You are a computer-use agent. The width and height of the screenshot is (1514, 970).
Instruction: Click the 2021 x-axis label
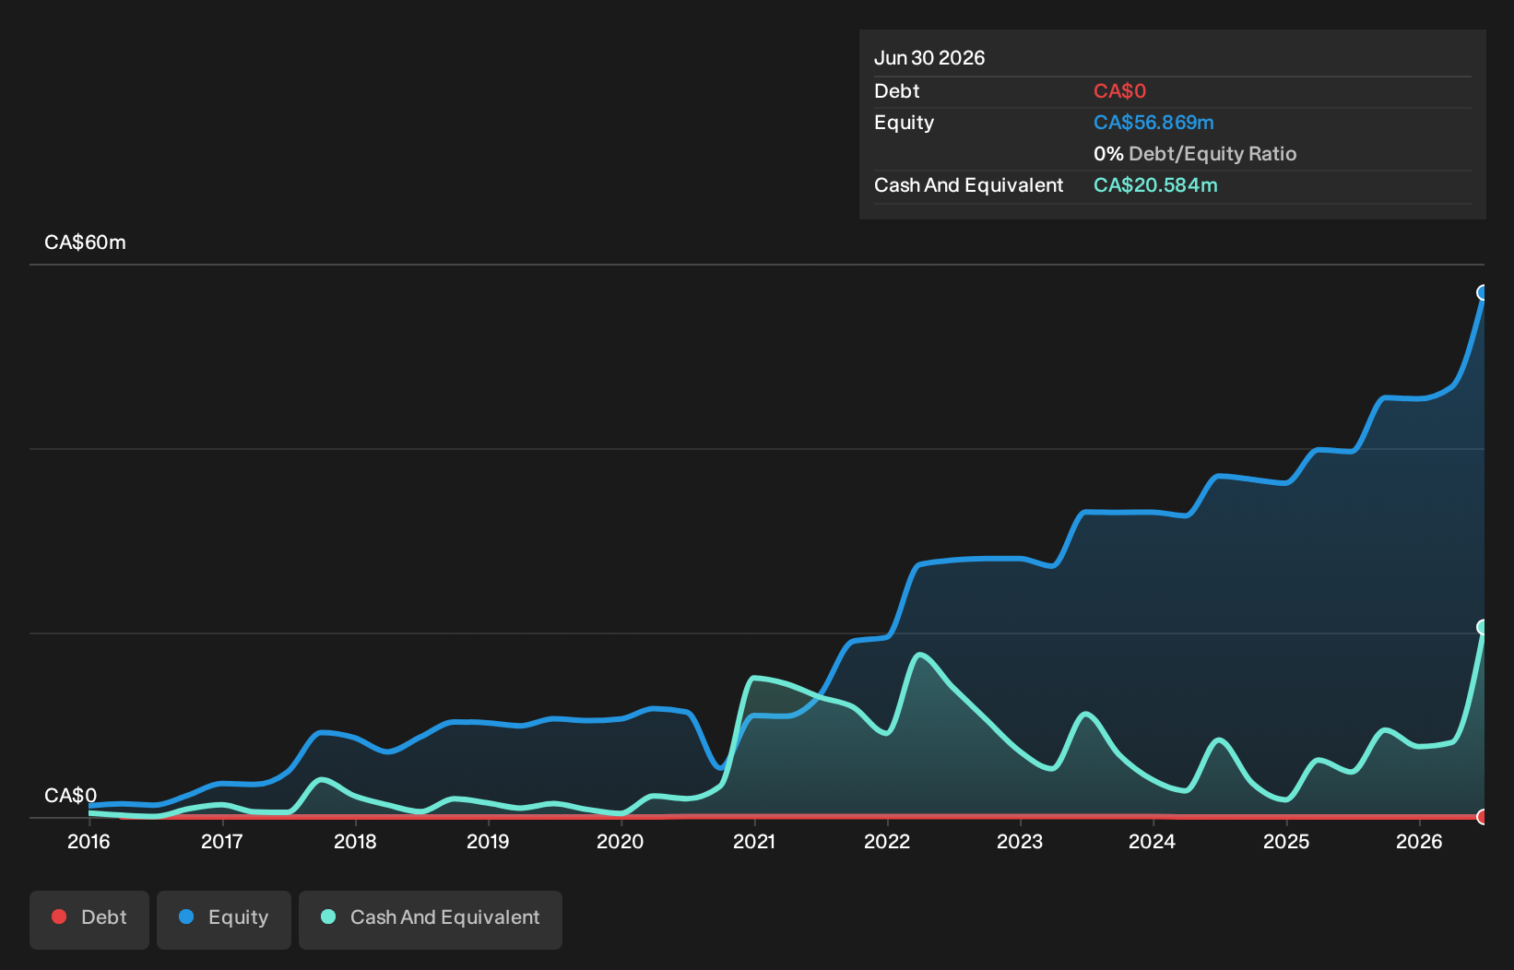point(754,841)
